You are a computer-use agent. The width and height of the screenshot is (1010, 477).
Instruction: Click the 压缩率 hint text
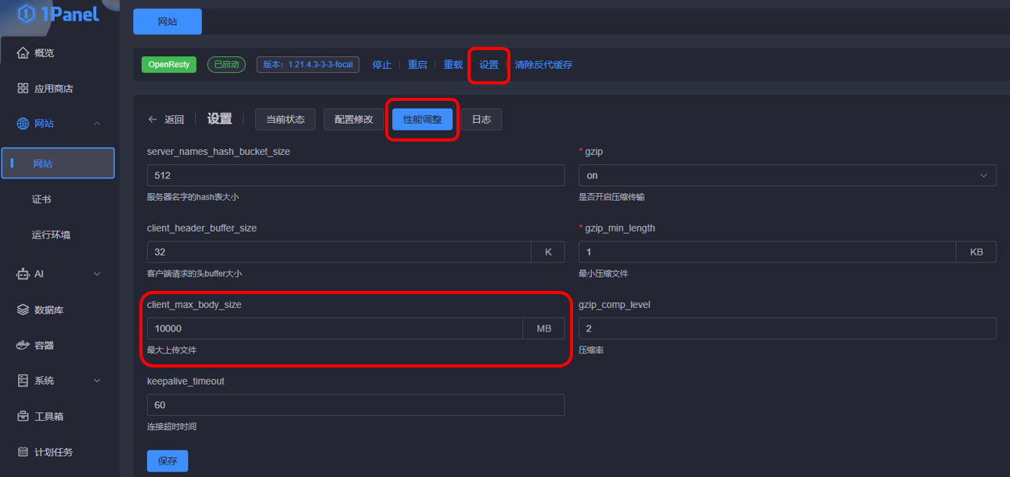tap(591, 350)
